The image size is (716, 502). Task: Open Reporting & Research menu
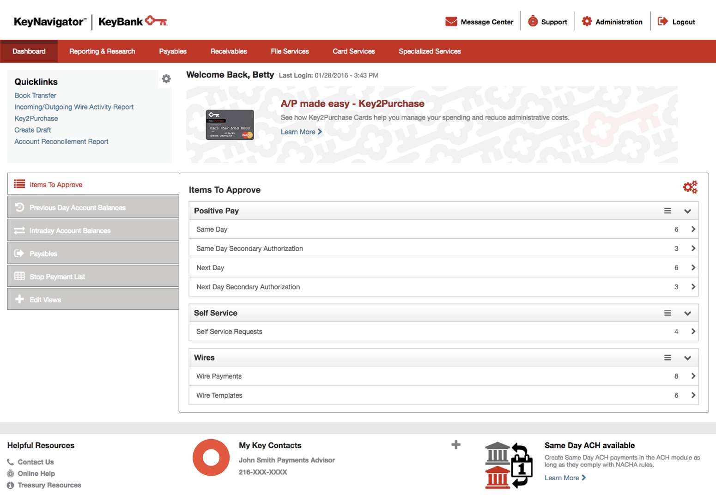tap(102, 51)
